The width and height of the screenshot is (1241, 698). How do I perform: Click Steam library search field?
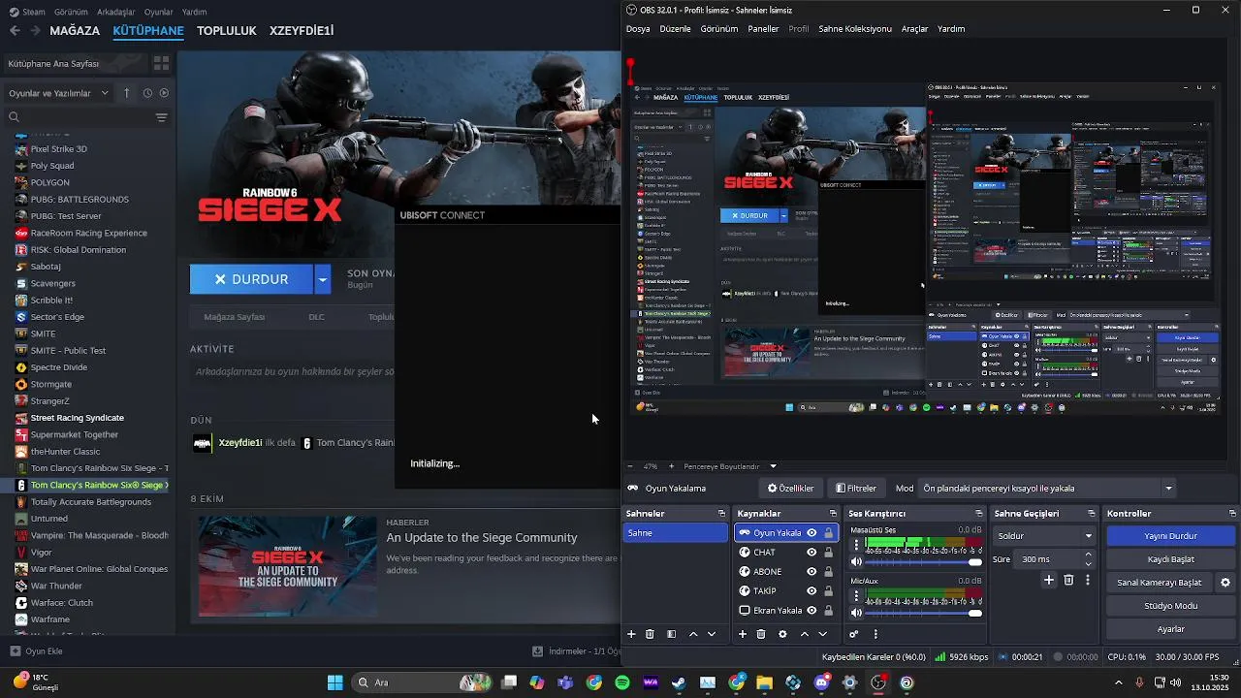pos(78,117)
